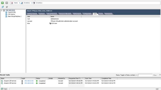
Task: Click the DCUI User name cell
Action: [54, 23]
